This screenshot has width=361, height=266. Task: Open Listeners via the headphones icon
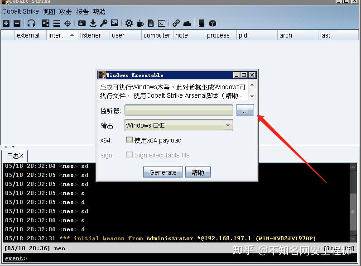[x=31, y=23]
